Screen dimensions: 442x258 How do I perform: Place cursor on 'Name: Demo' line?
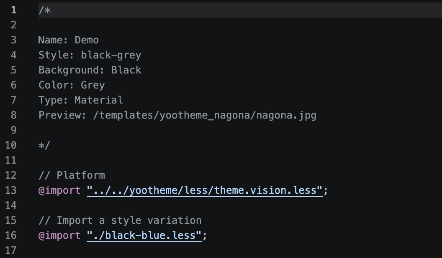click(x=69, y=40)
